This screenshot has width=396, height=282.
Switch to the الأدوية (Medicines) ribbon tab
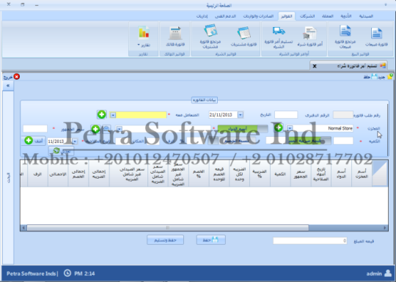tap(346, 16)
